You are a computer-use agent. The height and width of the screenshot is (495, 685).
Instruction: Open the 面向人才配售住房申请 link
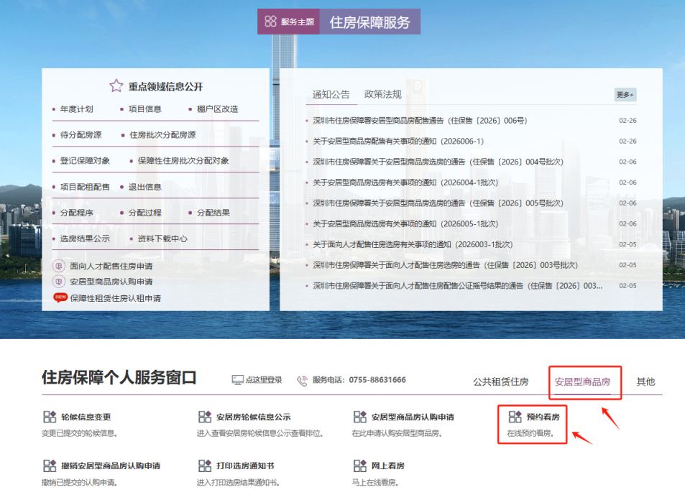[111, 266]
